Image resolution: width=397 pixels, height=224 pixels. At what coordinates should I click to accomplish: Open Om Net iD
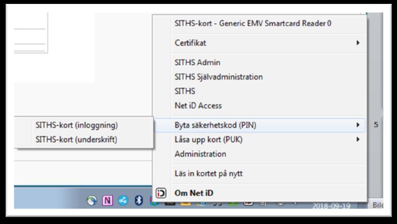[x=260, y=193]
